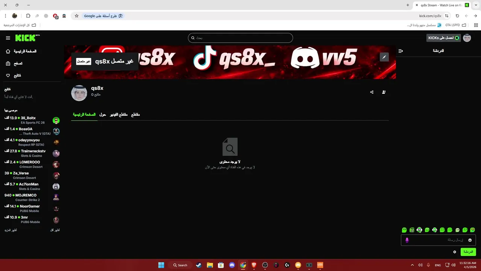Open recommended channel BossGA
481x271 pixels.
pyautogui.click(x=32, y=131)
